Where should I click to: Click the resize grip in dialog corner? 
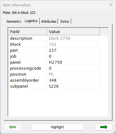(114, 132)
